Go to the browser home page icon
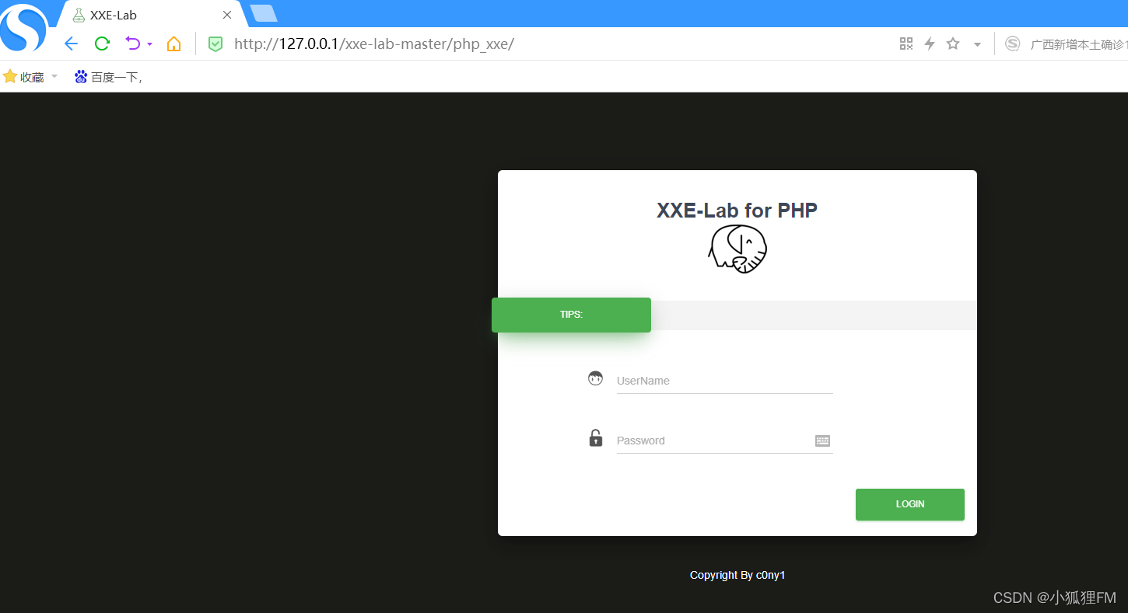1128x613 pixels. pos(173,44)
